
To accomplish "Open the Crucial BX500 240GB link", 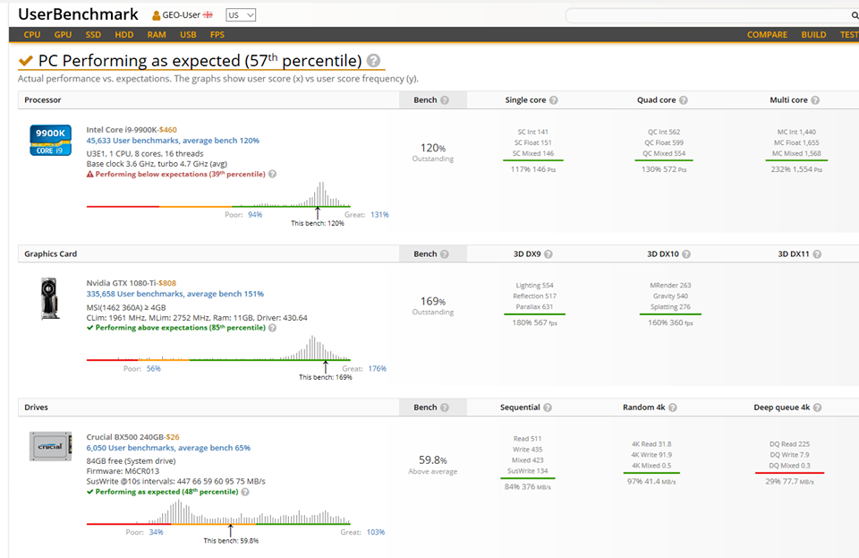I will [x=125, y=437].
